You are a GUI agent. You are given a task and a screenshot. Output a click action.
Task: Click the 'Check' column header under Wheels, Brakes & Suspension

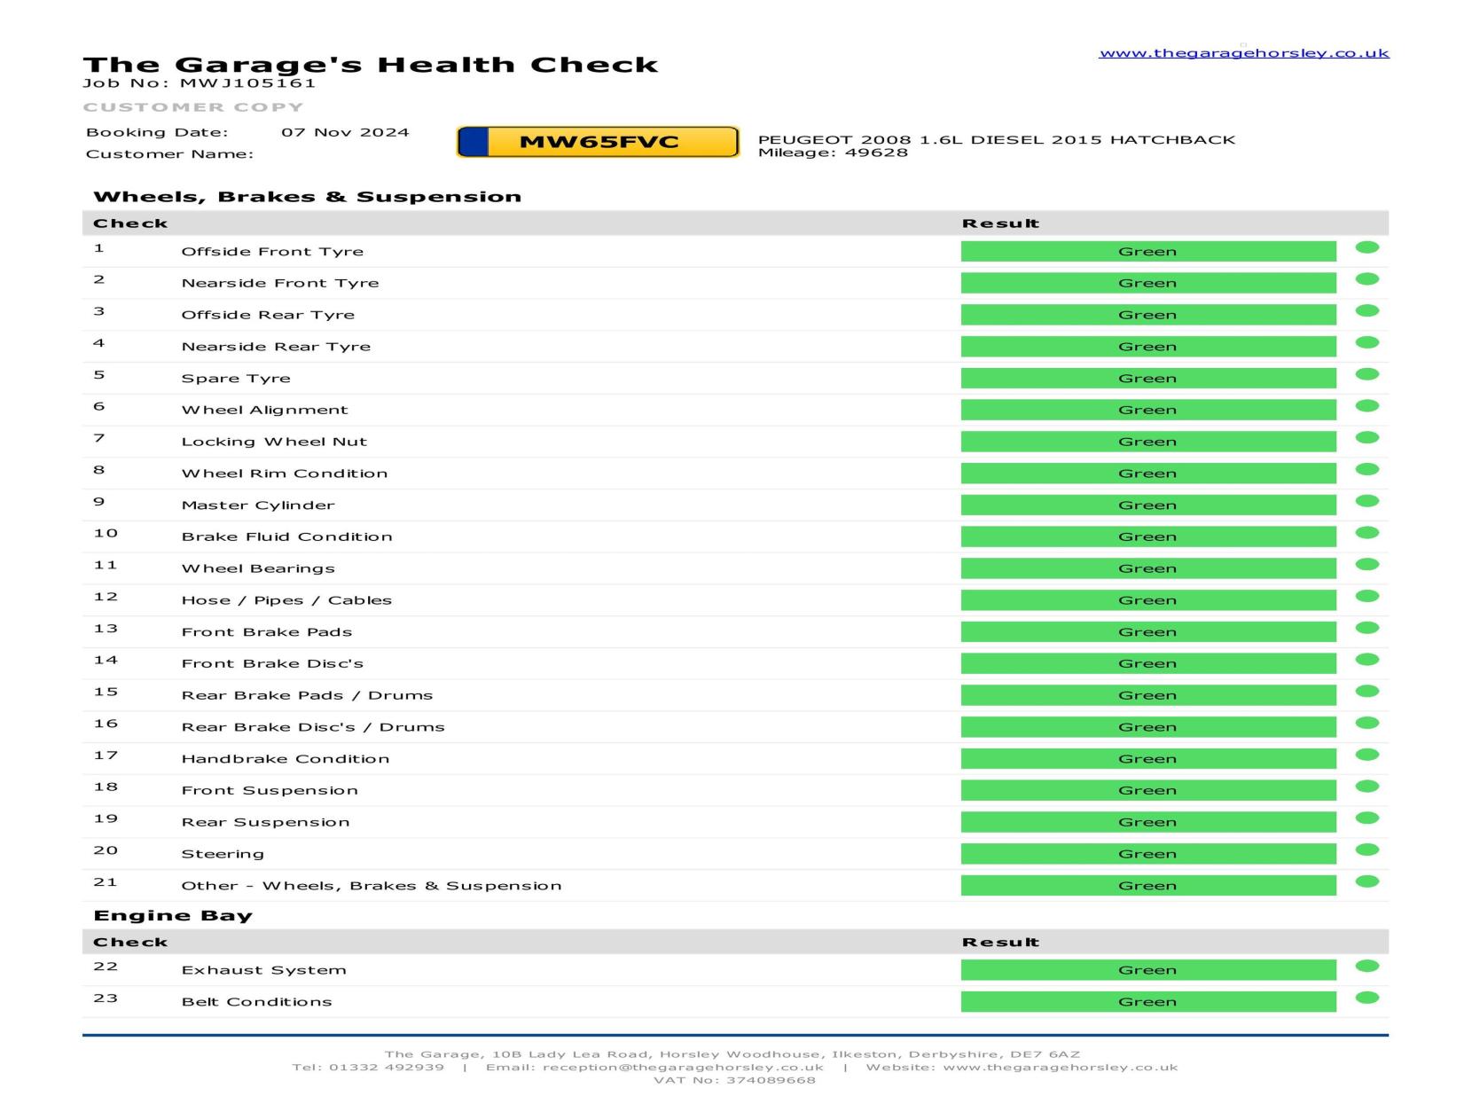click(x=130, y=223)
